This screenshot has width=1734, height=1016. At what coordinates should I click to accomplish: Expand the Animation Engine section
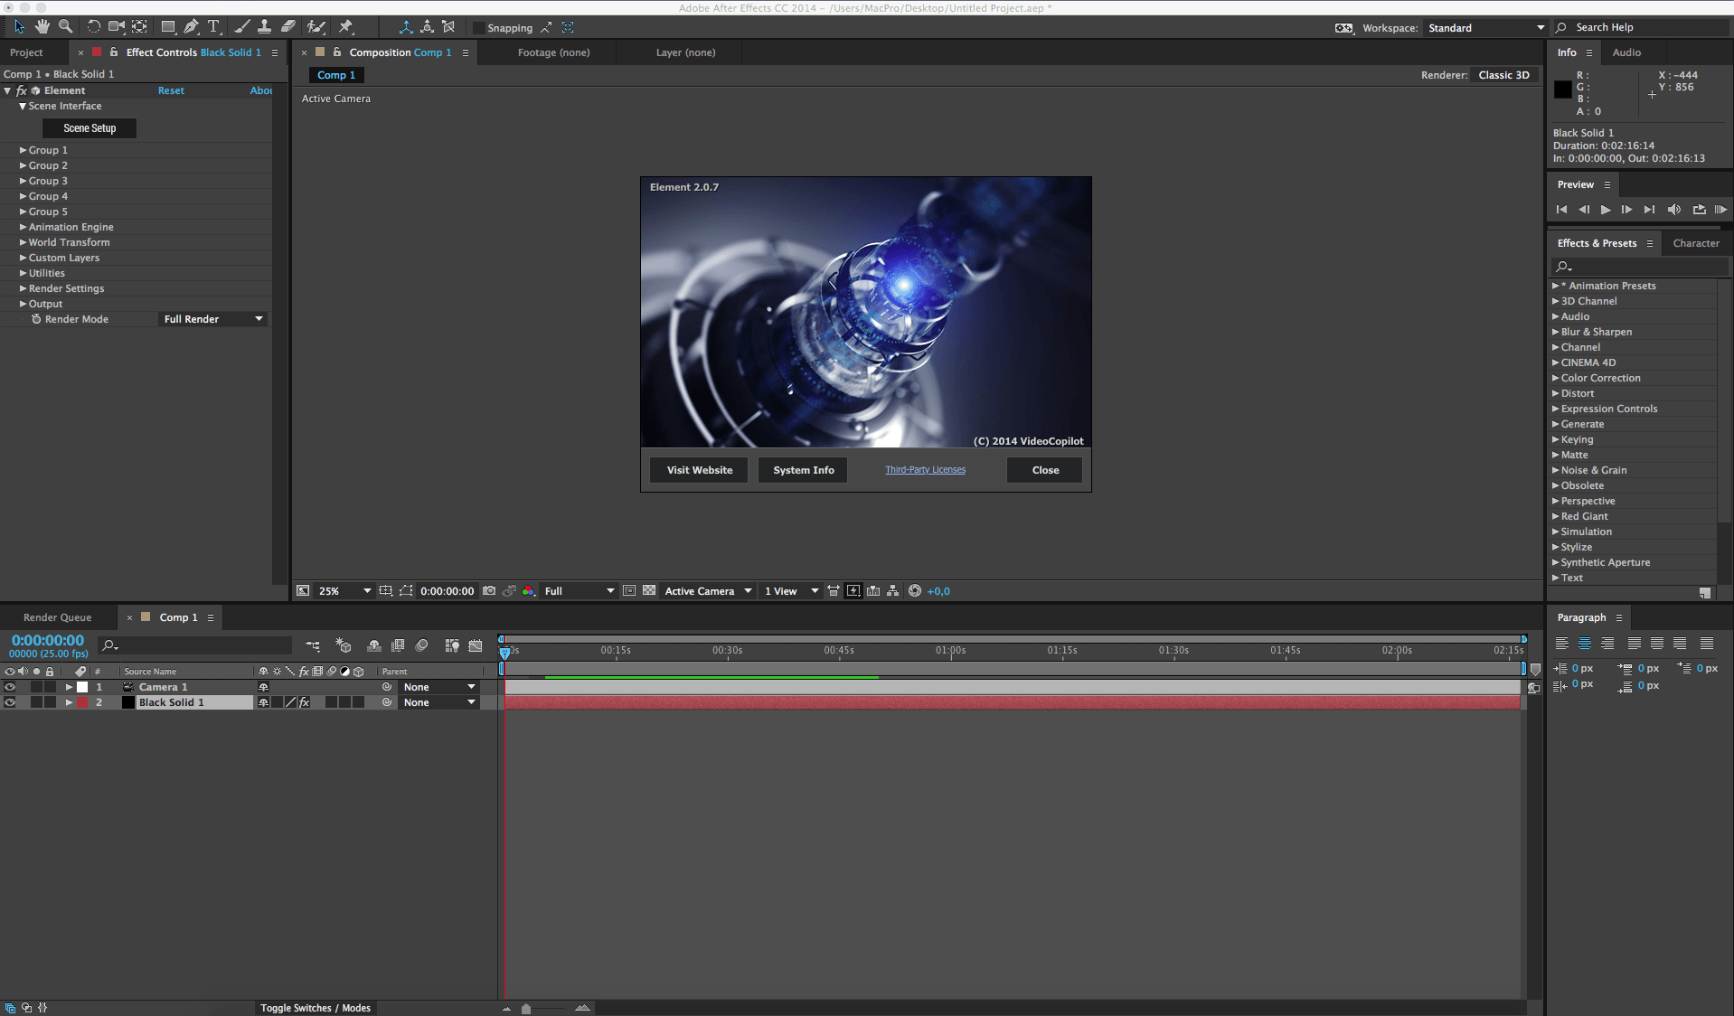click(24, 227)
